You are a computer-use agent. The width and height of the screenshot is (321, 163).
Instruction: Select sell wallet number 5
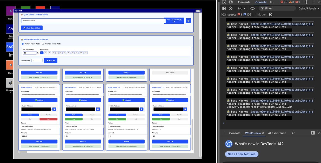click(x=57, y=53)
